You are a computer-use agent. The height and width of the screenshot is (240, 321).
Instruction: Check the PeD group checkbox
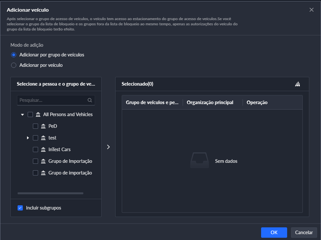pyautogui.click(x=35, y=126)
